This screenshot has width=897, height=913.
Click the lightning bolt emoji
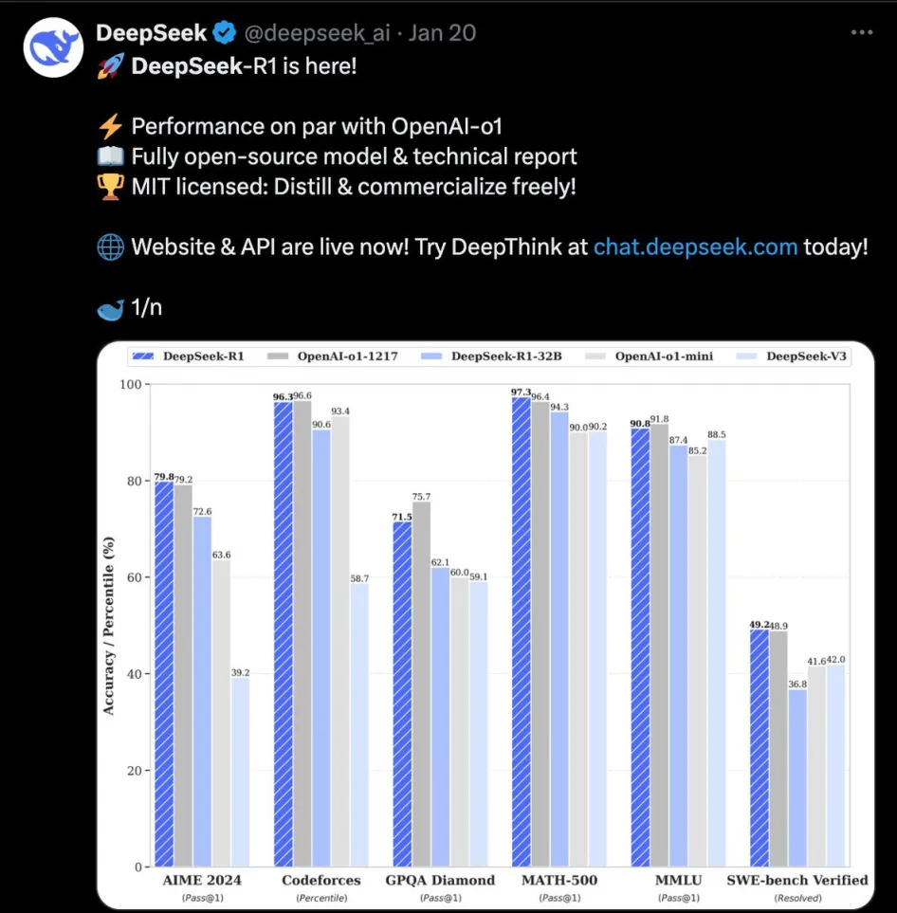(111, 126)
